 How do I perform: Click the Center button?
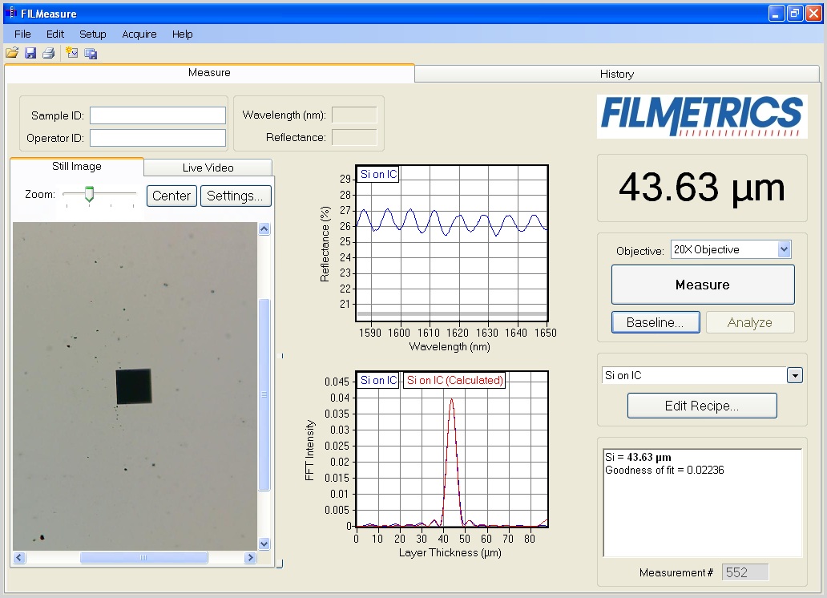[x=171, y=196]
